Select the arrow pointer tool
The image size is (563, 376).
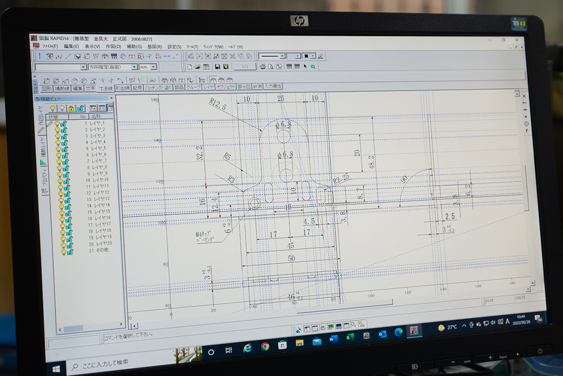pyautogui.click(x=305, y=66)
